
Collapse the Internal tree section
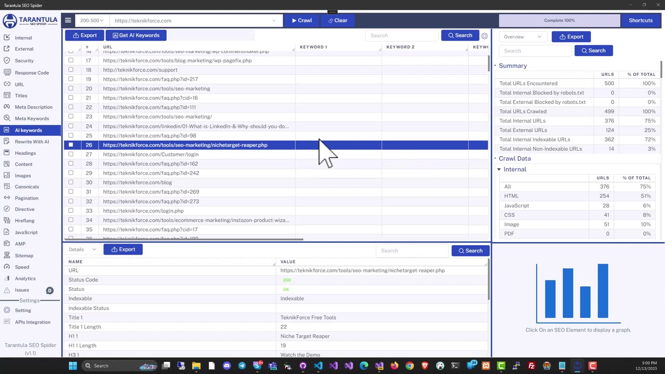pyautogui.click(x=499, y=169)
